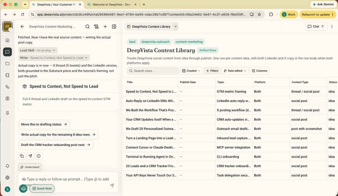This screenshot has width=338, height=196.
Task: Click the Search rows input field
Action: coord(153,71)
